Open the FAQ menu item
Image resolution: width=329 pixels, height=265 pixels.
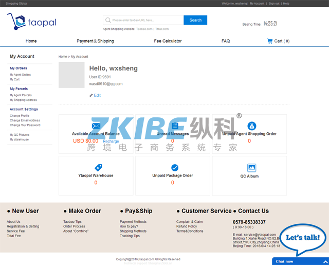[x=226, y=41]
